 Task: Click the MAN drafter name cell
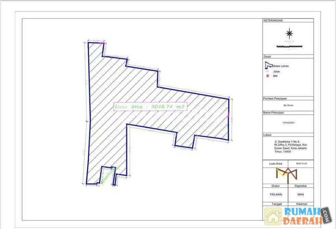click(301, 194)
